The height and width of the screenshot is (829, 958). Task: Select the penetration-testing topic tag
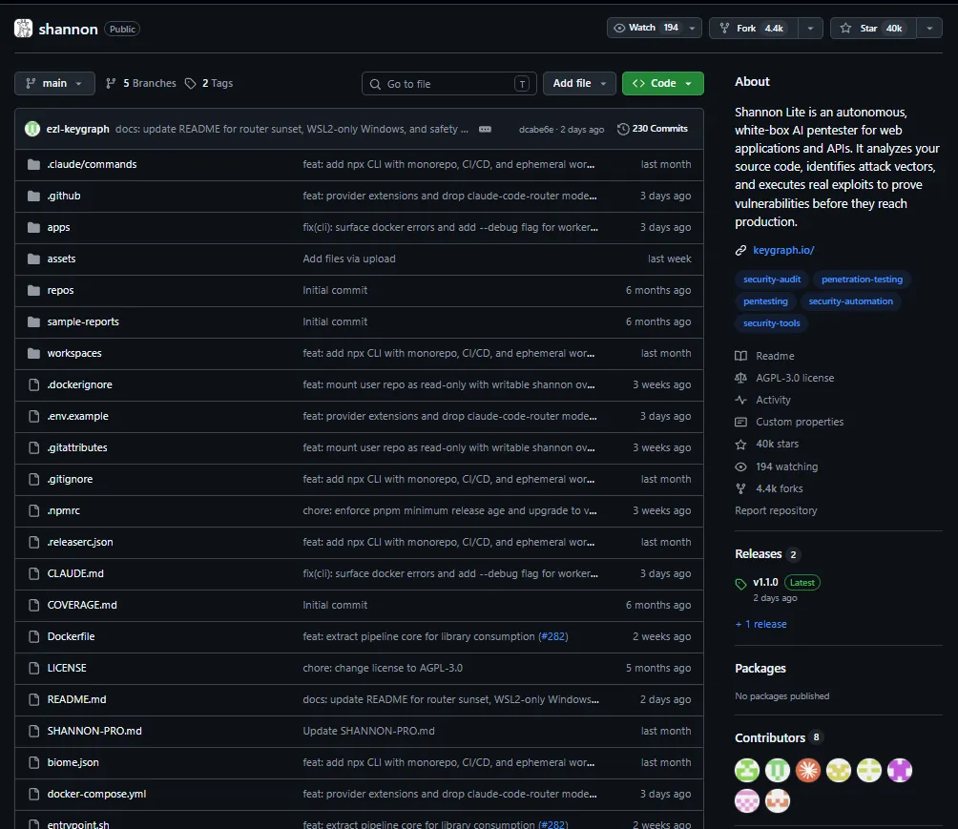pyautogui.click(x=862, y=280)
